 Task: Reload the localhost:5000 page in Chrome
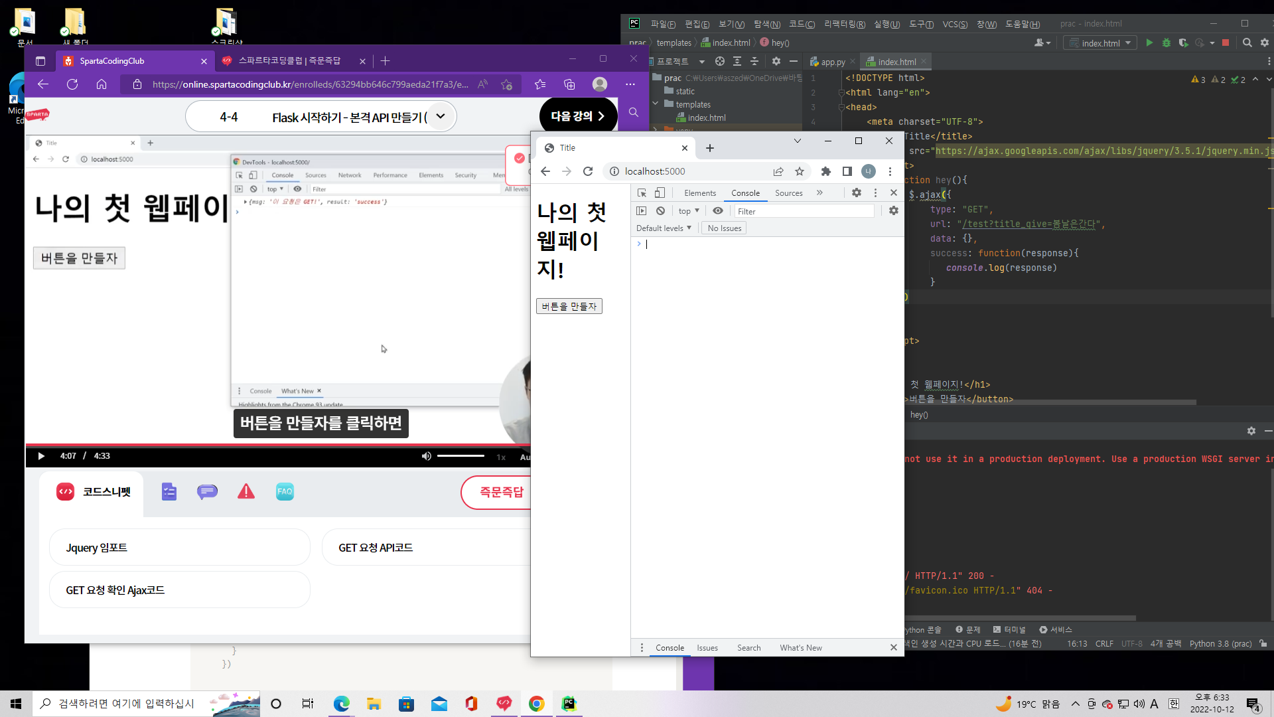tap(588, 171)
